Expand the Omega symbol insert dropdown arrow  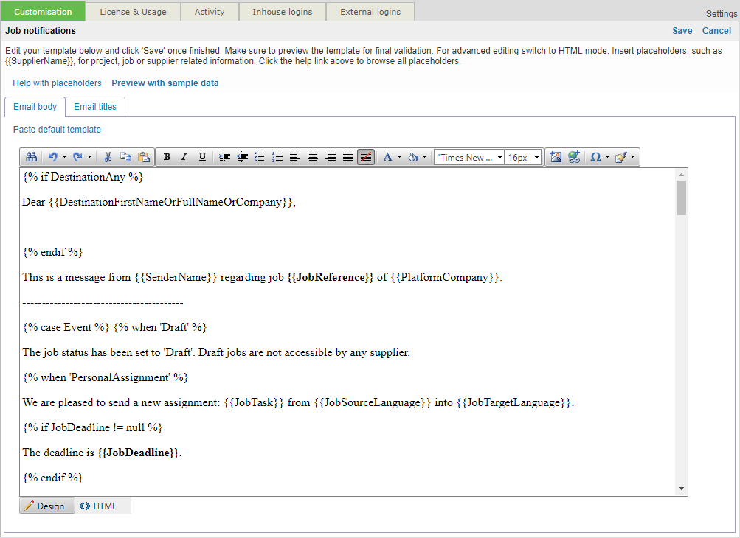606,157
